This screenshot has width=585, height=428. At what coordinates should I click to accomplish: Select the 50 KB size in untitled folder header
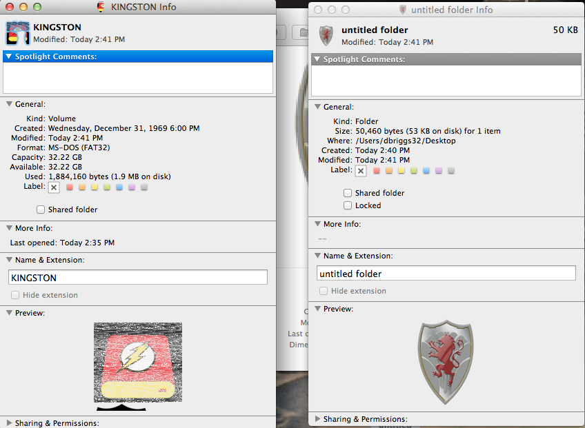565,30
